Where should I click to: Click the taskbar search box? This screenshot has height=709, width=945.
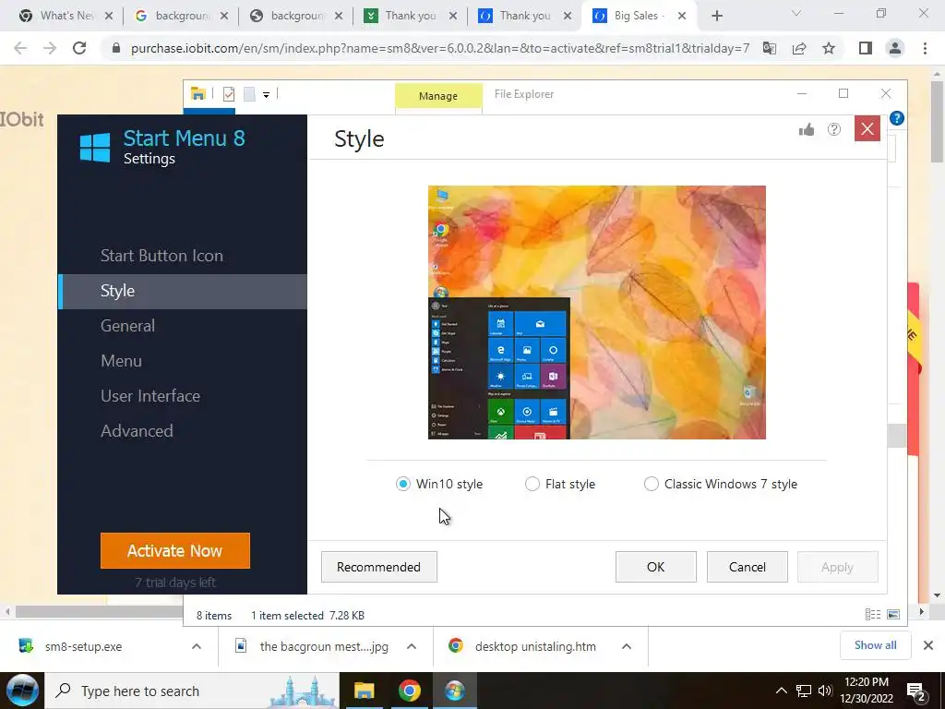pyautogui.click(x=192, y=691)
